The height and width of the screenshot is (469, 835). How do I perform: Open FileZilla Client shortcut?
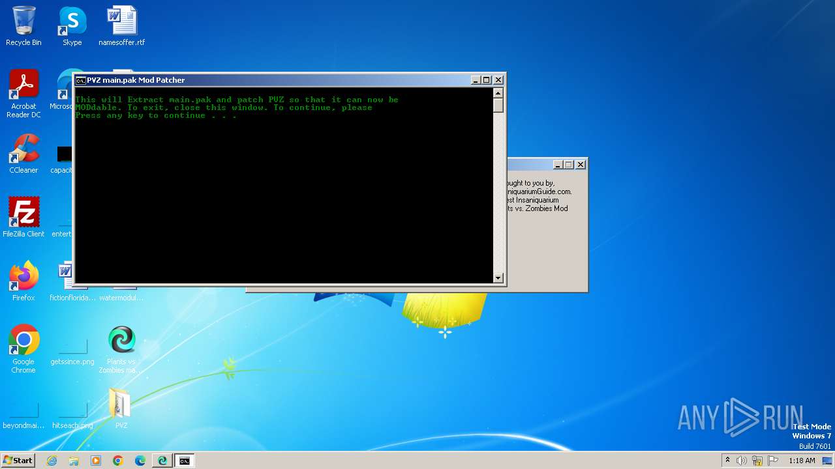click(x=23, y=218)
